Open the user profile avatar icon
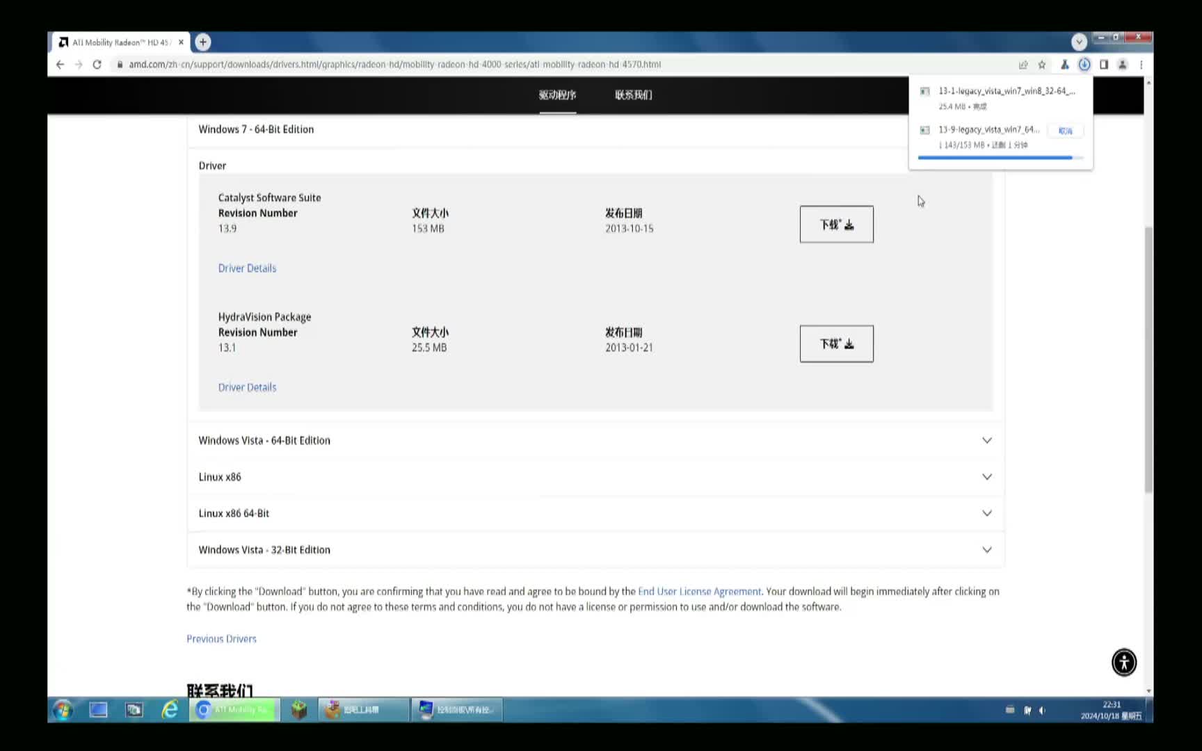Image resolution: width=1202 pixels, height=751 pixels. pos(1123,65)
